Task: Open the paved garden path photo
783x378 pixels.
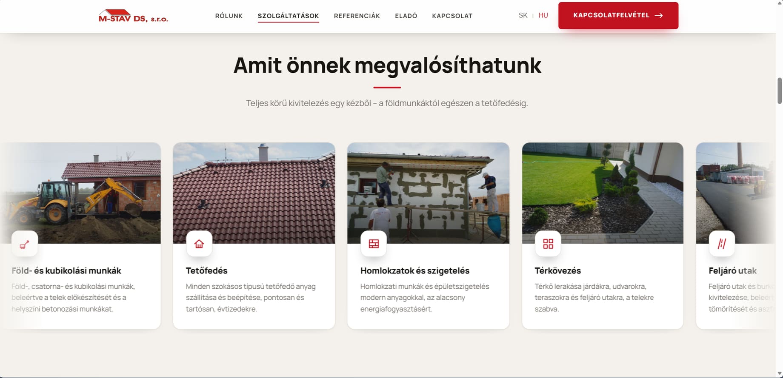Action: (603, 193)
